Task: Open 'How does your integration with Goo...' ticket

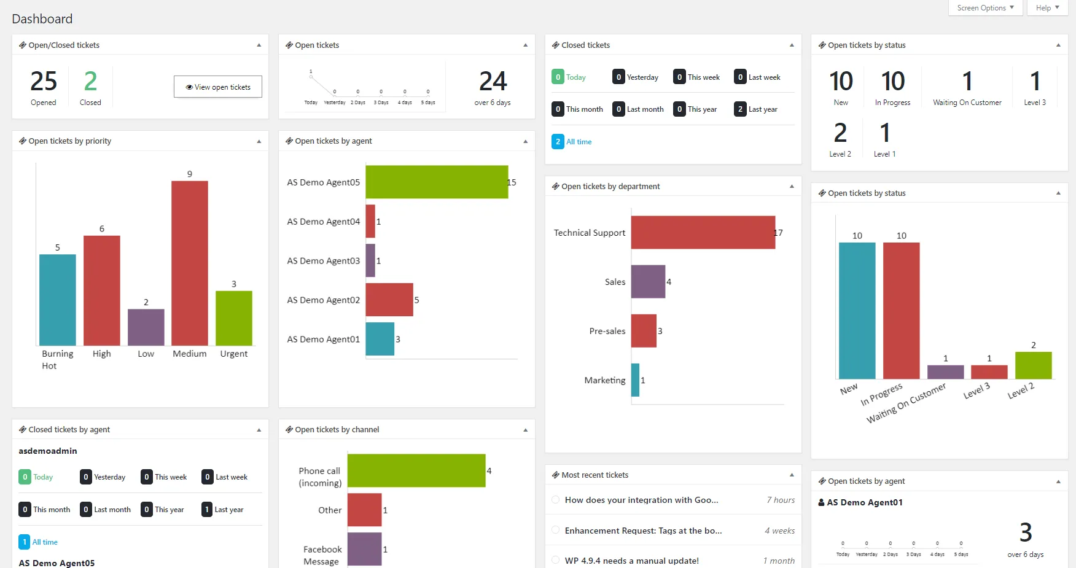Action: [x=641, y=500]
